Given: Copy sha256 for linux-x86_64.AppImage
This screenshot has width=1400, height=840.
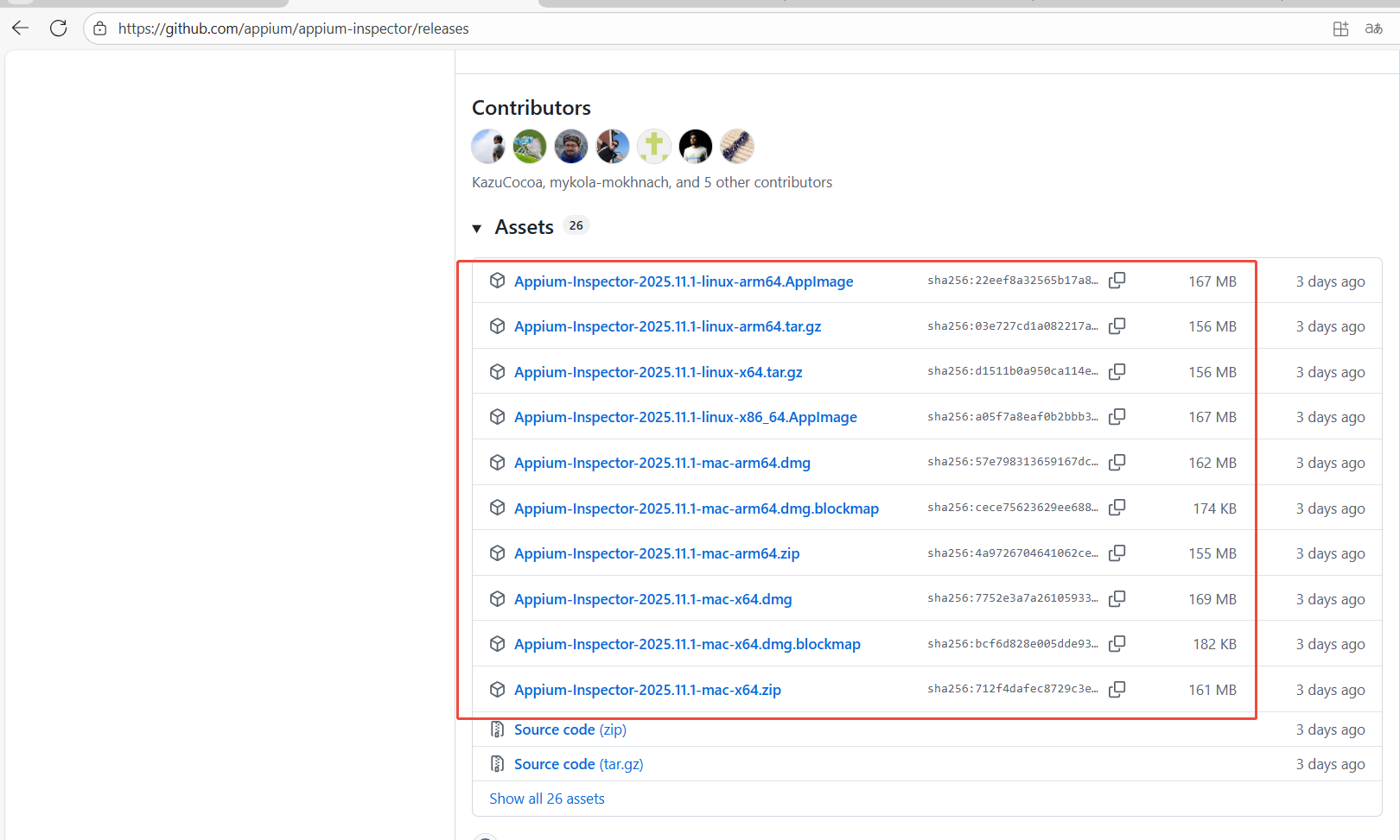Looking at the screenshot, I should pos(1117,416).
